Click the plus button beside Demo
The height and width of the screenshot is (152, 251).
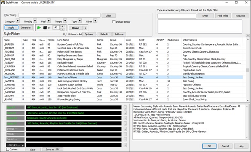tap(85, 28)
